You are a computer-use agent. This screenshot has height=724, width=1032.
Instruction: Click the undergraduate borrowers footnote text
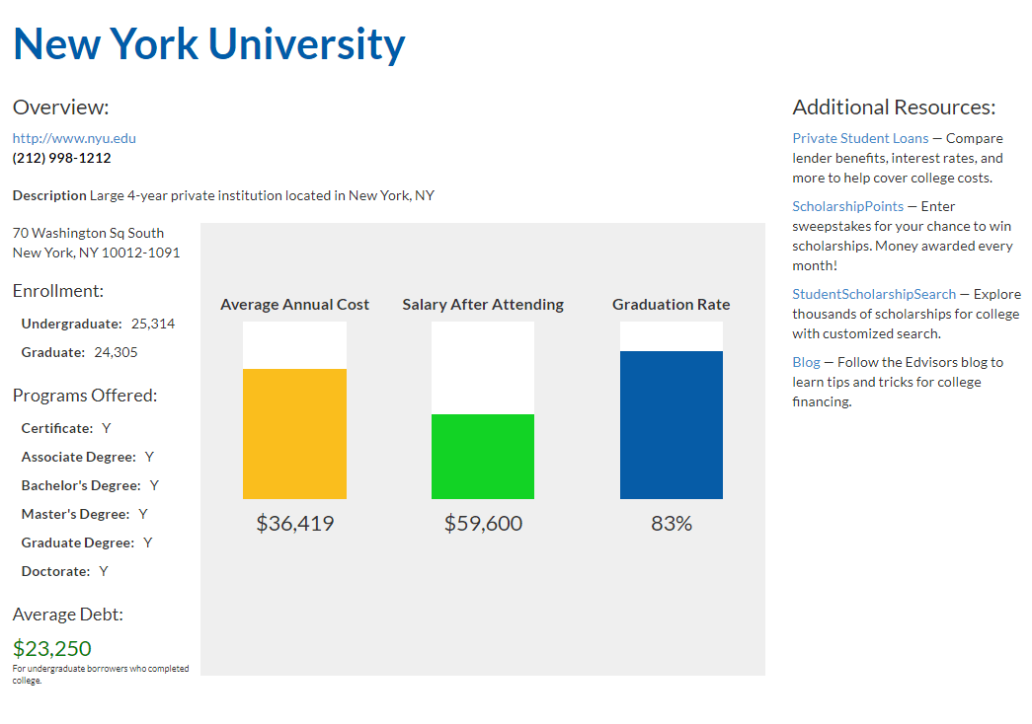point(101,674)
